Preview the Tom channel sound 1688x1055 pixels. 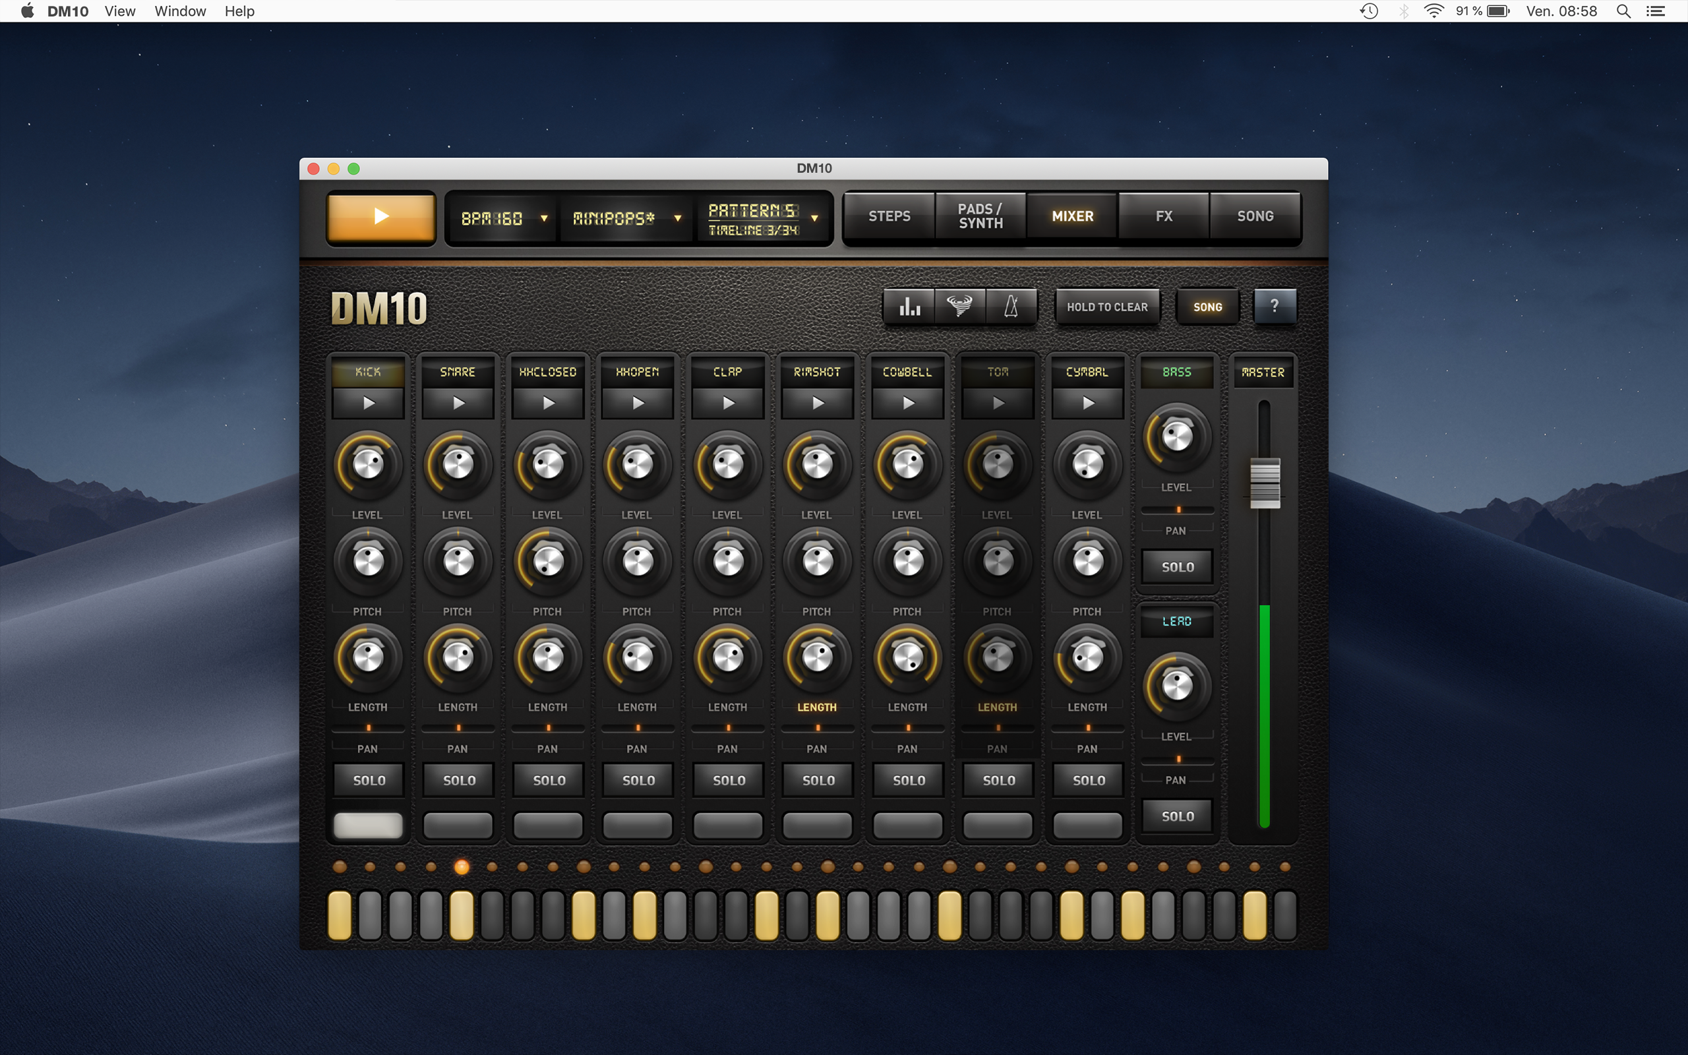998,404
